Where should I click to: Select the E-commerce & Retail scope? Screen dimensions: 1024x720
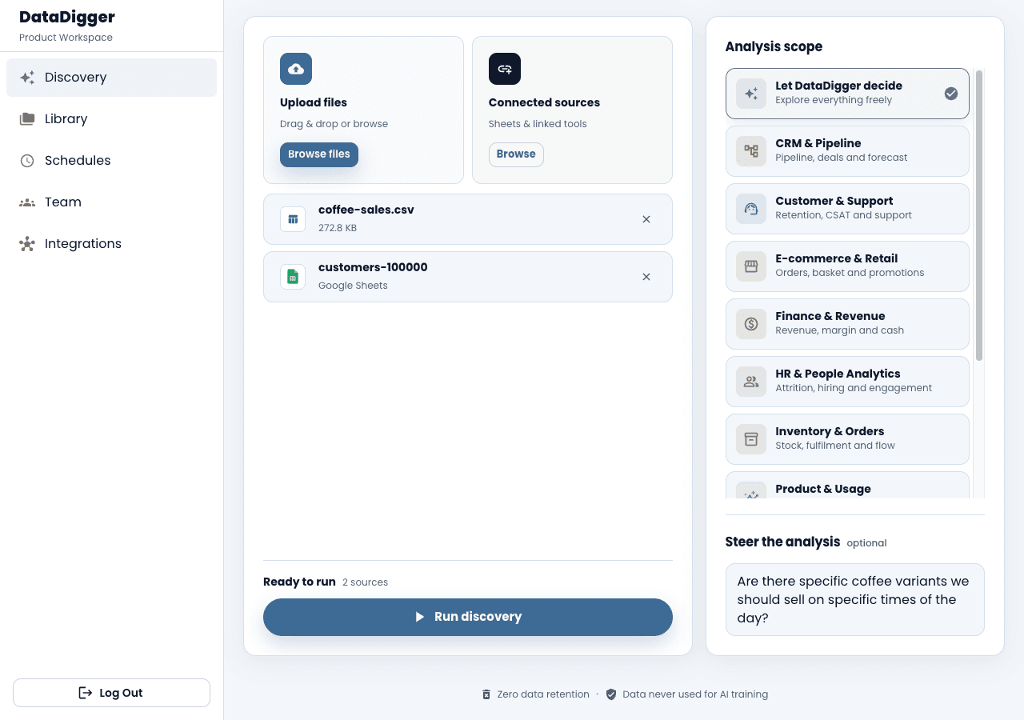pyautogui.click(x=847, y=266)
